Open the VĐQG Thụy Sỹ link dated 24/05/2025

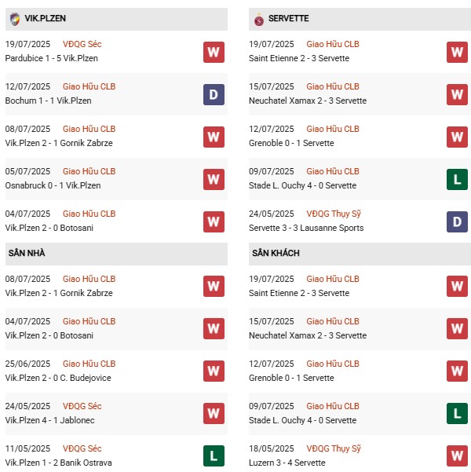point(334,214)
